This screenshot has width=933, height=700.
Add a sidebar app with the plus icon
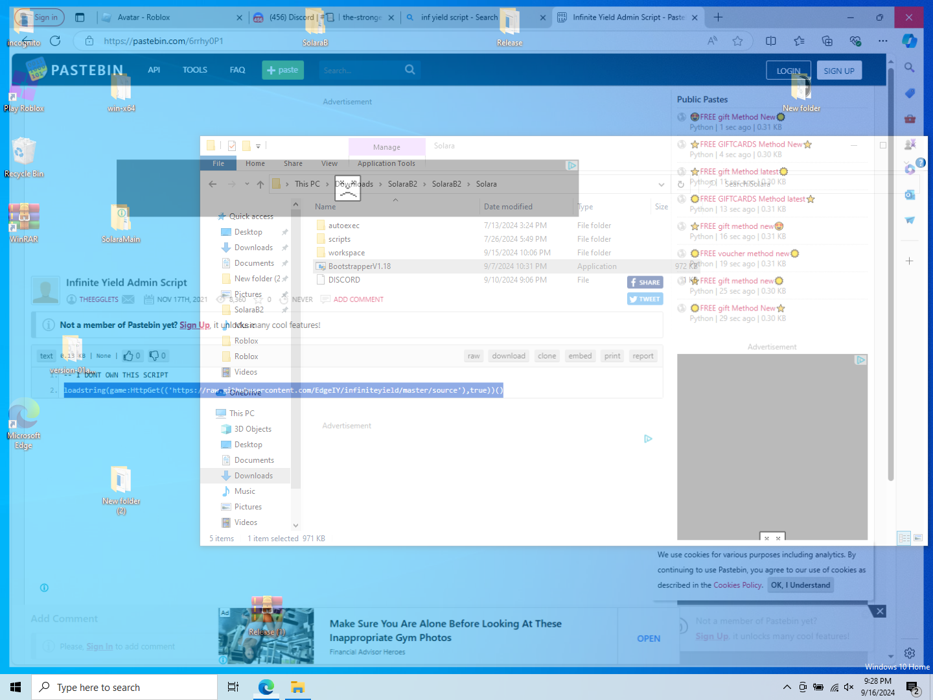910,261
